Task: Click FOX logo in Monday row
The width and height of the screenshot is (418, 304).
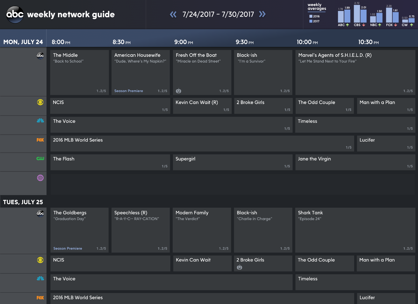Action: tap(40, 140)
